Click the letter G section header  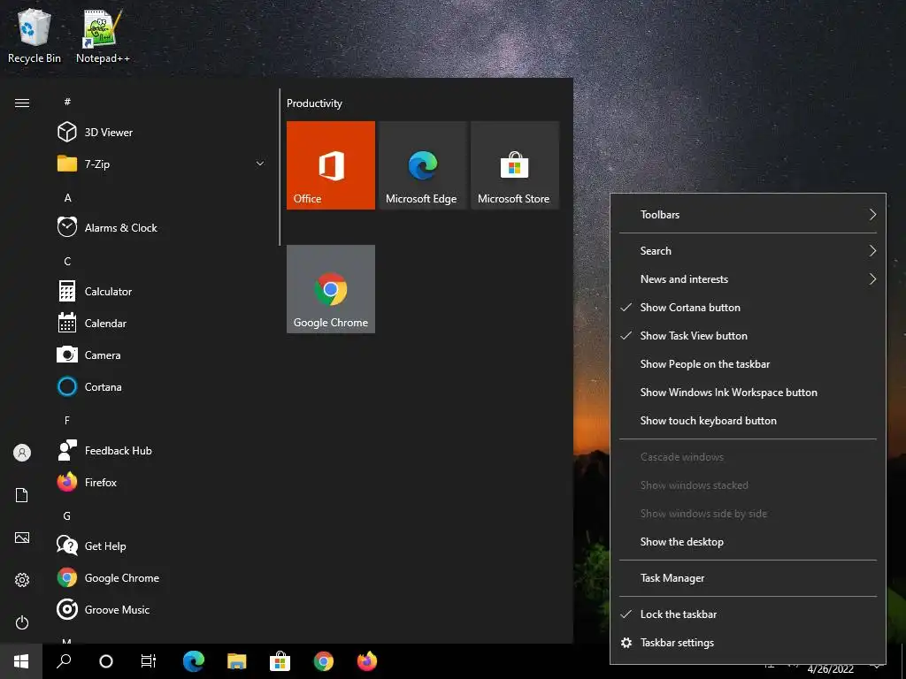[67, 515]
